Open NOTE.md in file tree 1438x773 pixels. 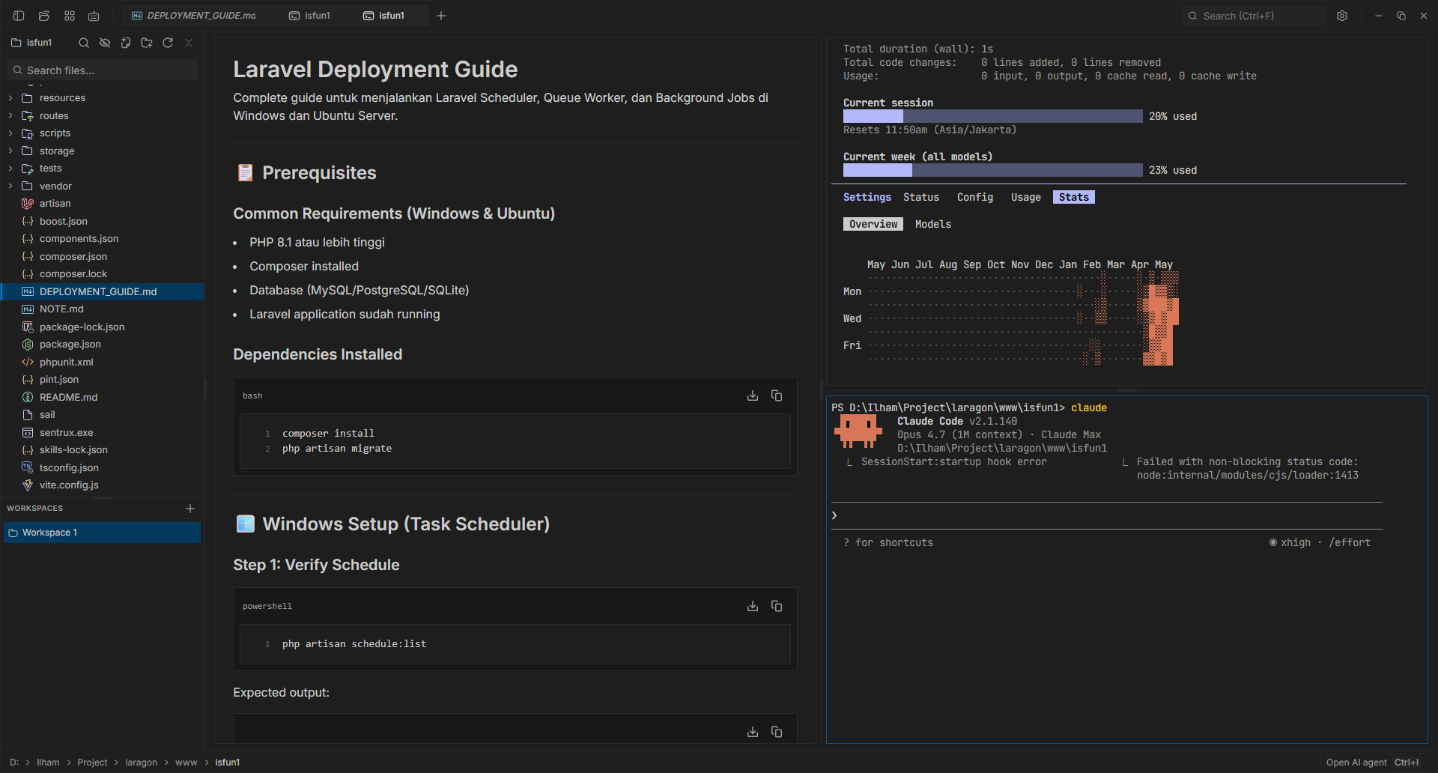point(102,309)
